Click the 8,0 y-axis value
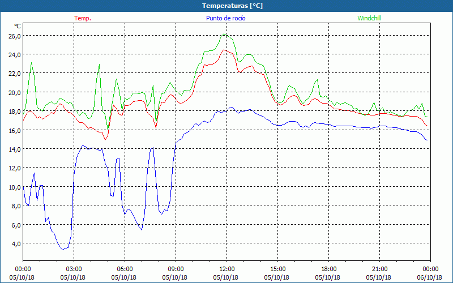453x283 pixels. pyautogui.click(x=16, y=206)
